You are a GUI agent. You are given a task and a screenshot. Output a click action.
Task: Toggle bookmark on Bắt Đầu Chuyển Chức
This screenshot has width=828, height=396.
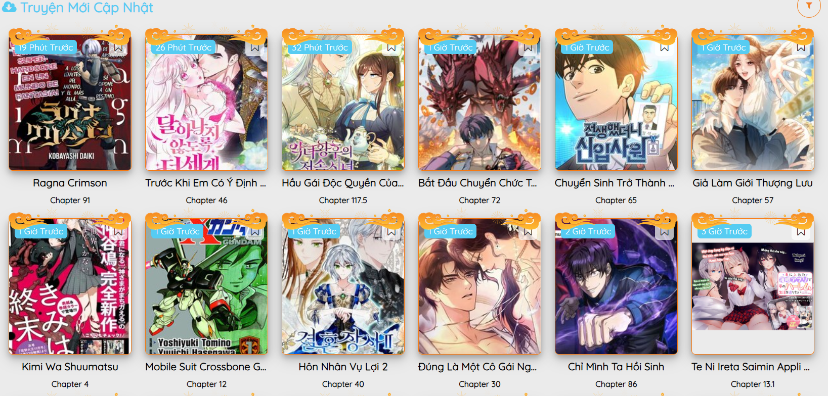528,47
